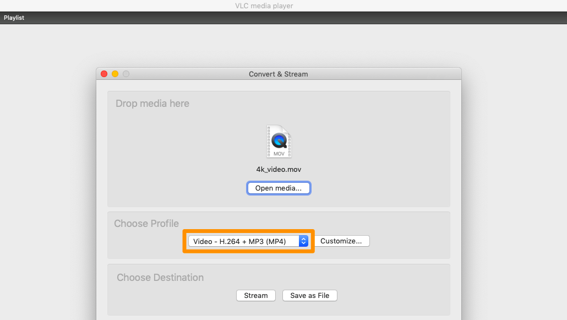Image resolution: width=567 pixels, height=320 pixels.
Task: Minimize the Convert & Stream window
Action: pos(115,74)
